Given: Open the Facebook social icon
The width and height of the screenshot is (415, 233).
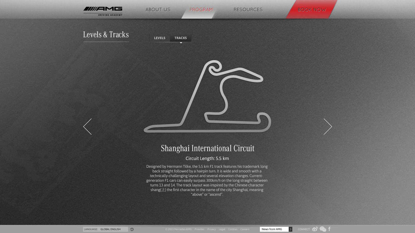Looking at the screenshot, I should [x=329, y=229].
